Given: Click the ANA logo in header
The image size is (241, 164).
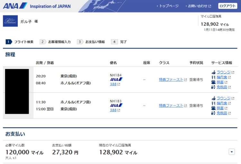Looking at the screenshot, I should 15,6.
